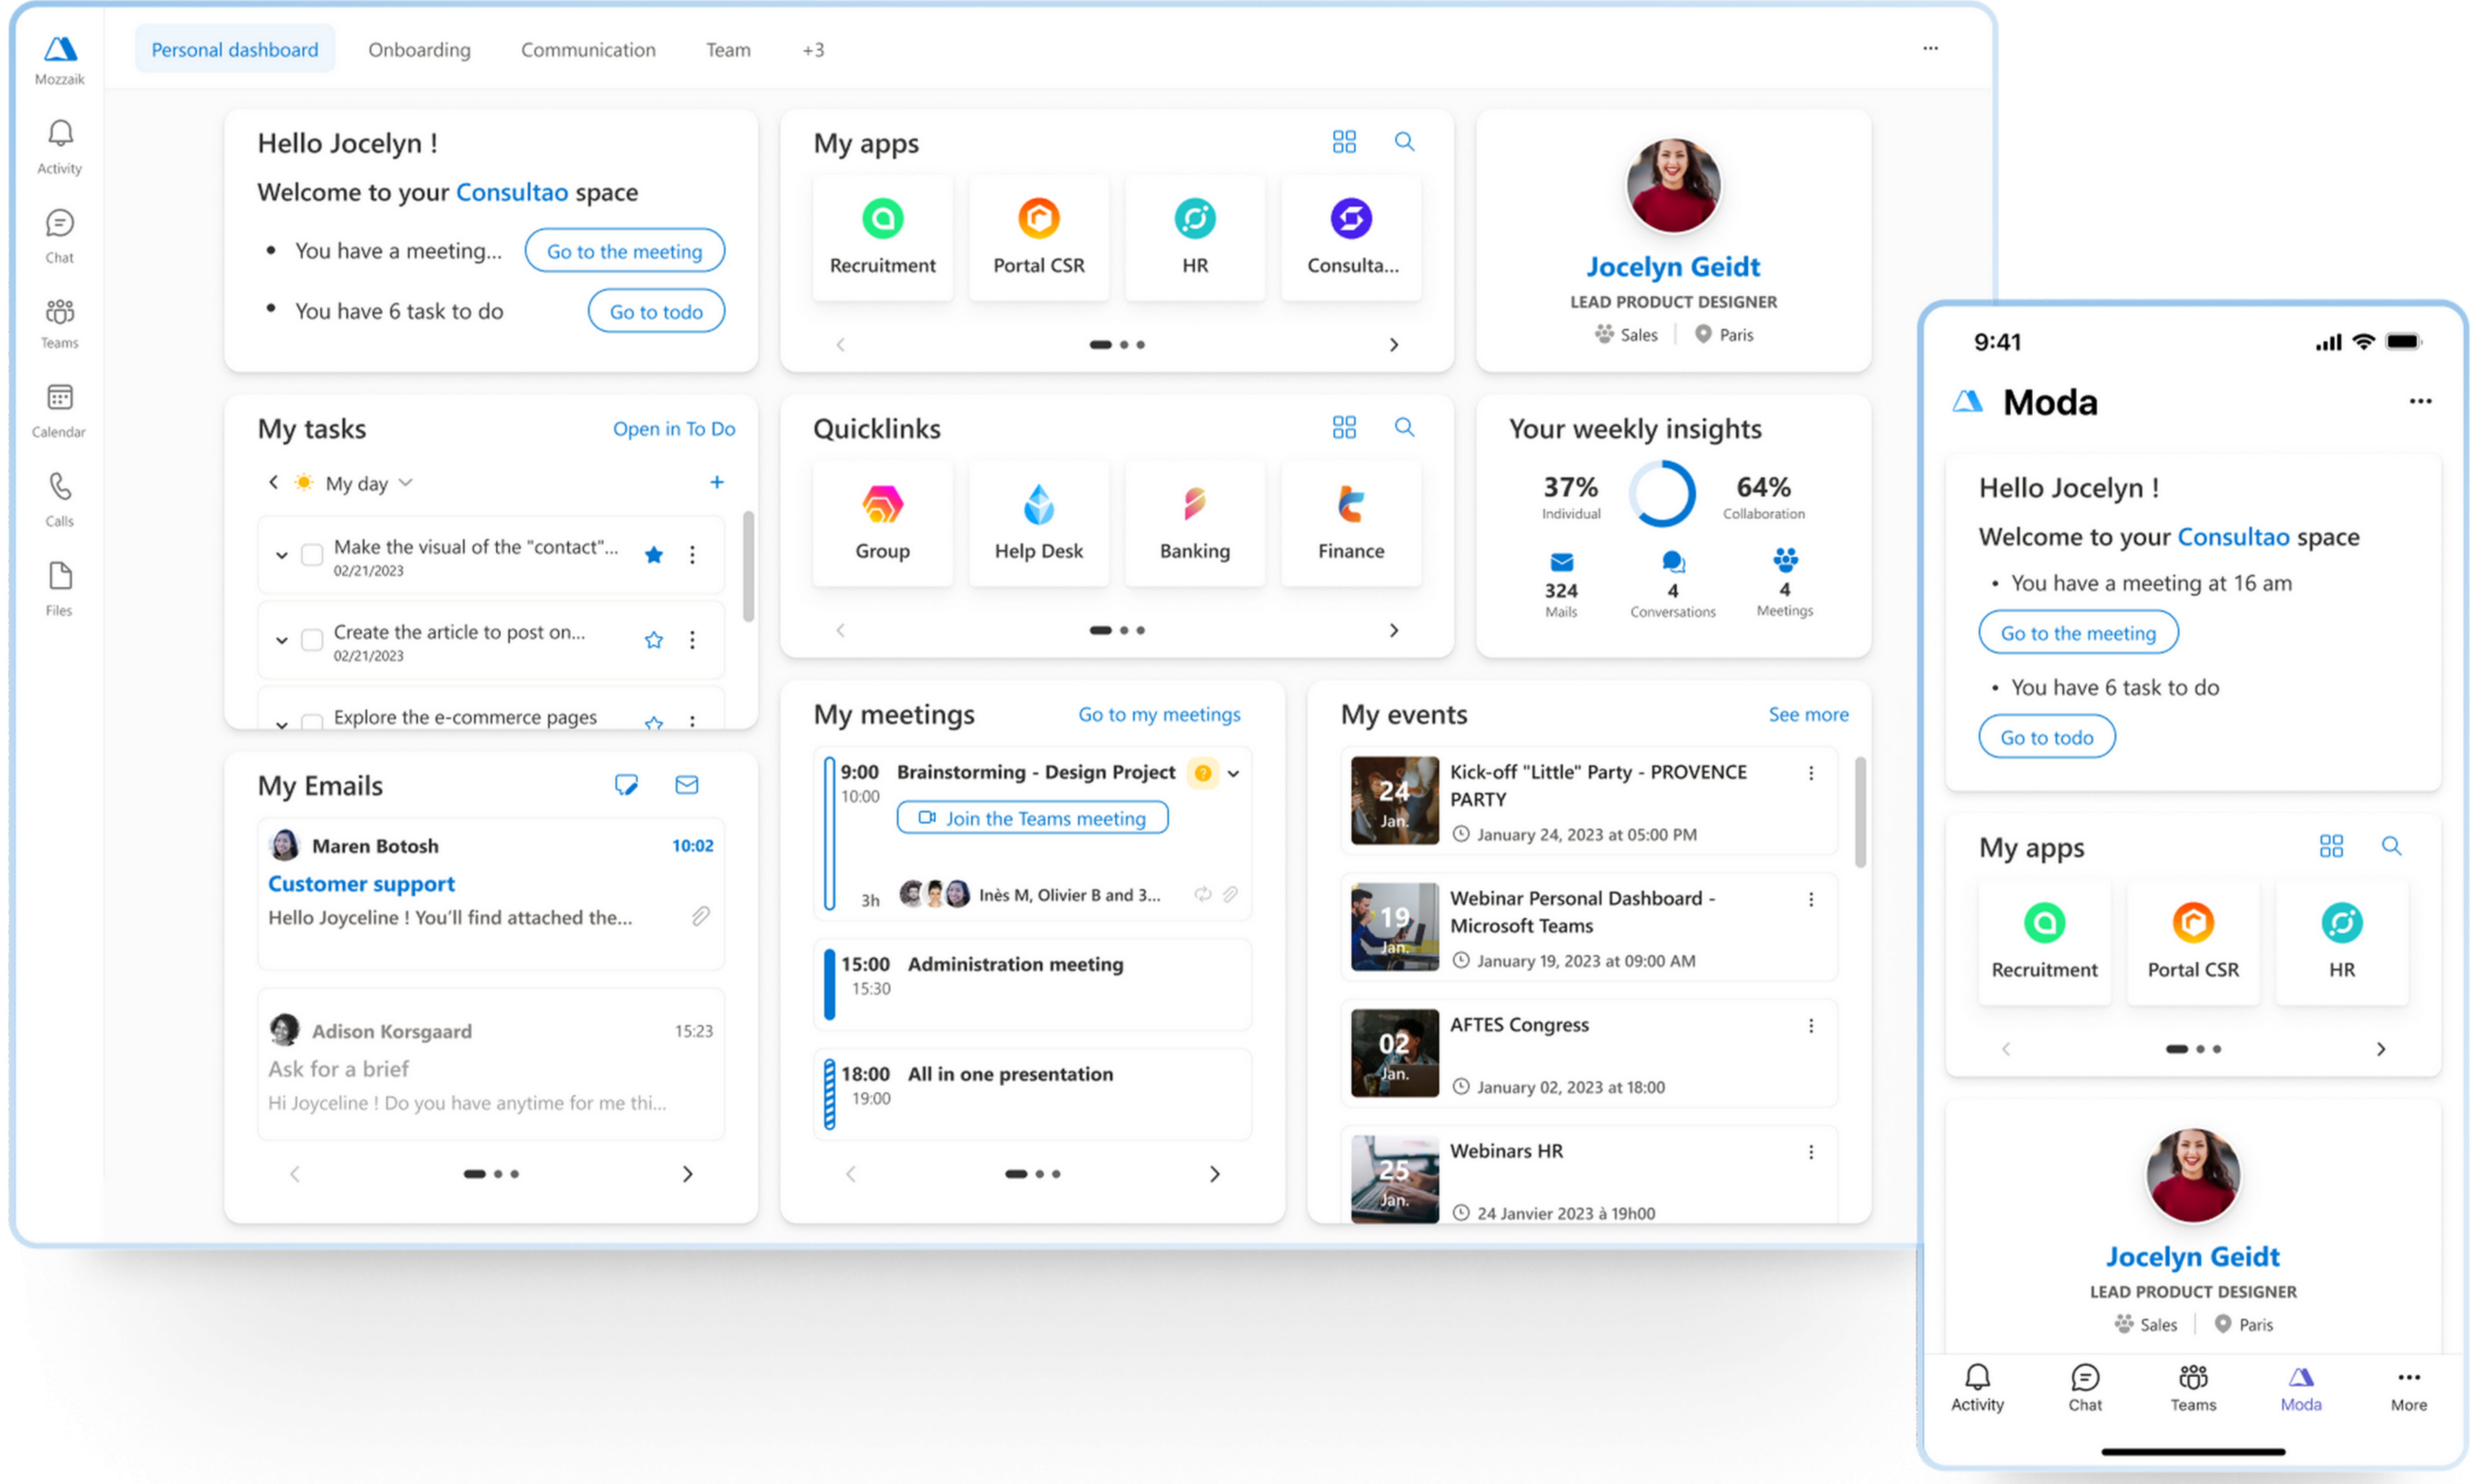Click 'Join the Teams meeting' button
The image size is (2477, 1484).
(x=1033, y=818)
